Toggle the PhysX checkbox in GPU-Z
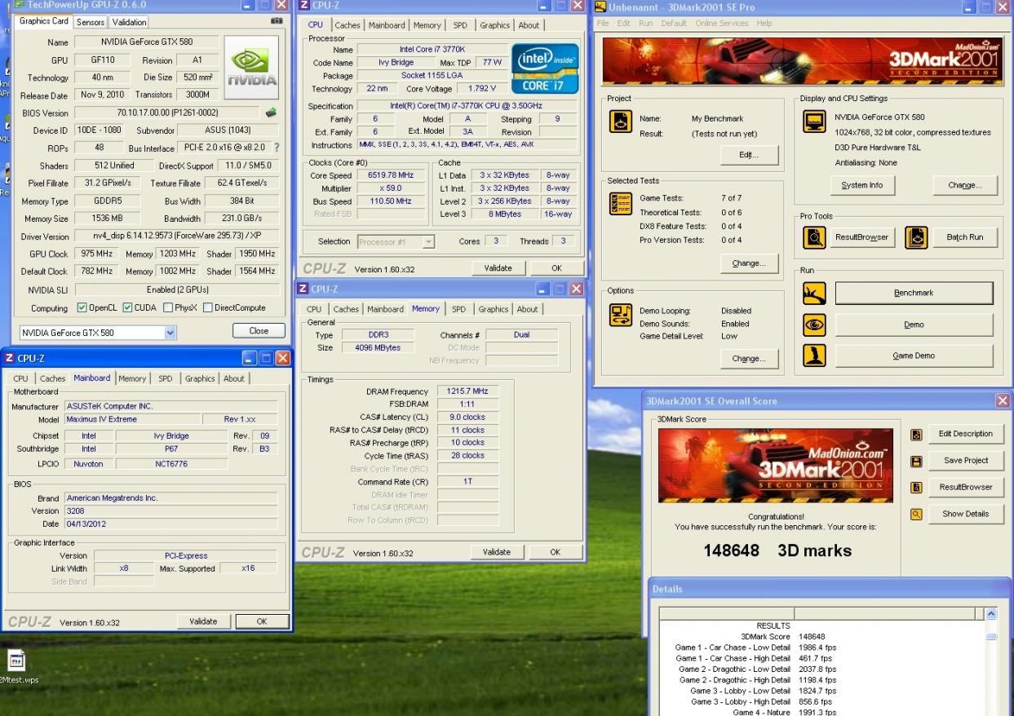1014x716 pixels. (167, 308)
